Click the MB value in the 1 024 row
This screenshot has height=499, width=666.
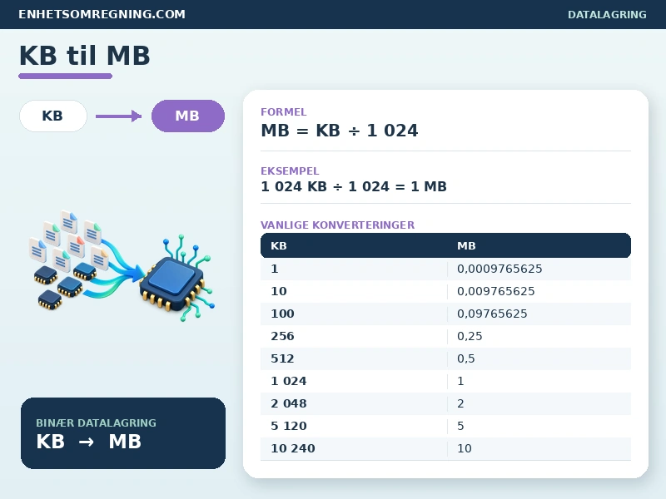click(460, 381)
